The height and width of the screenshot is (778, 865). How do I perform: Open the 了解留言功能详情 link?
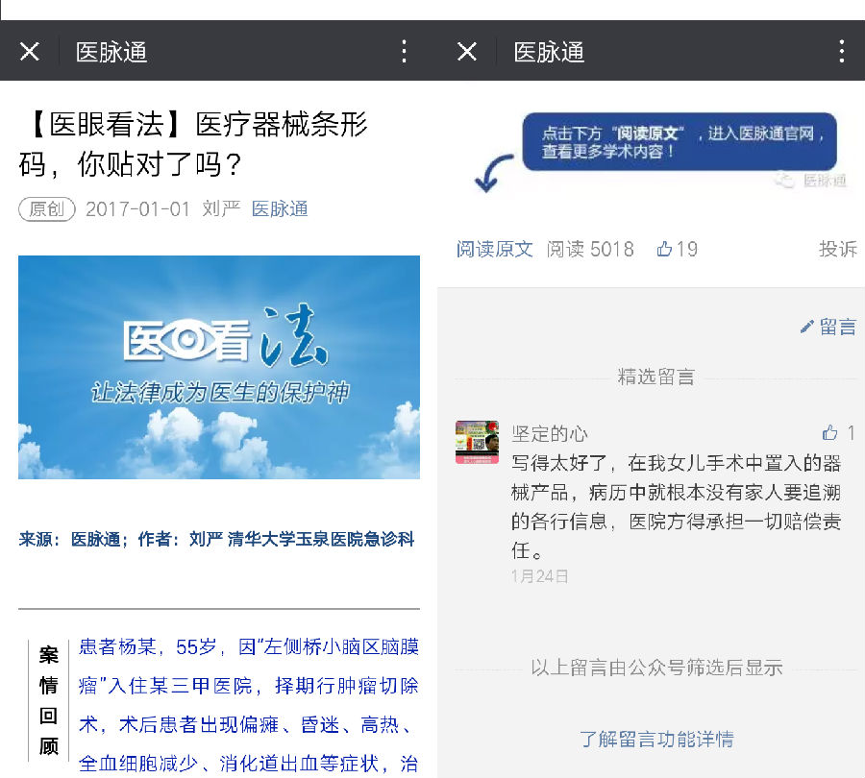click(x=655, y=739)
